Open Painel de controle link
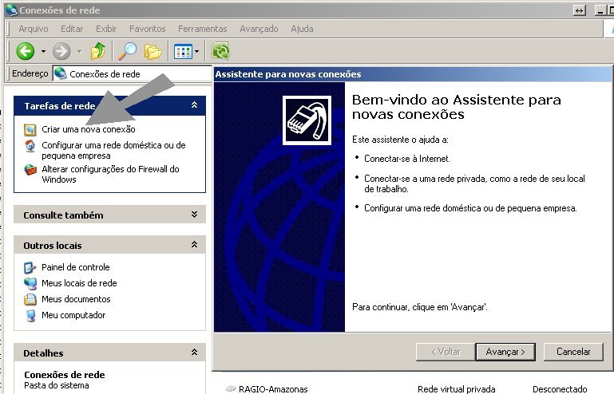This screenshot has width=614, height=394. [76, 267]
